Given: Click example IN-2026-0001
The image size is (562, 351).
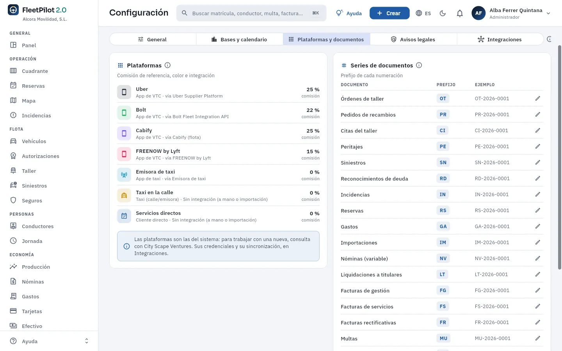Looking at the screenshot, I should pos(492,195).
